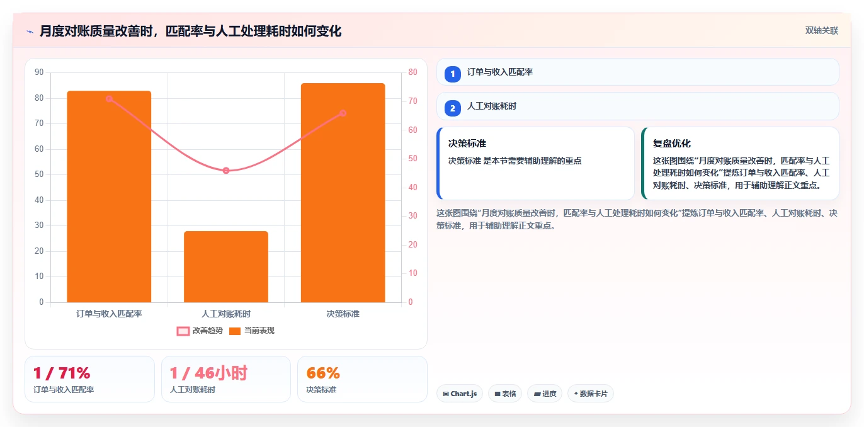This screenshot has width=864, height=427.
Task: Click the blue number 2 badge
Action: pyautogui.click(x=452, y=108)
